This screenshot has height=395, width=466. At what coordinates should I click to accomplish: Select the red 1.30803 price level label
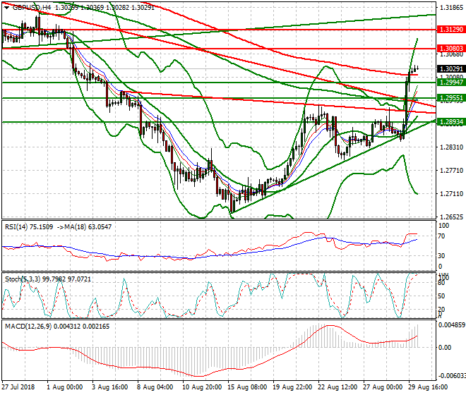coord(451,49)
